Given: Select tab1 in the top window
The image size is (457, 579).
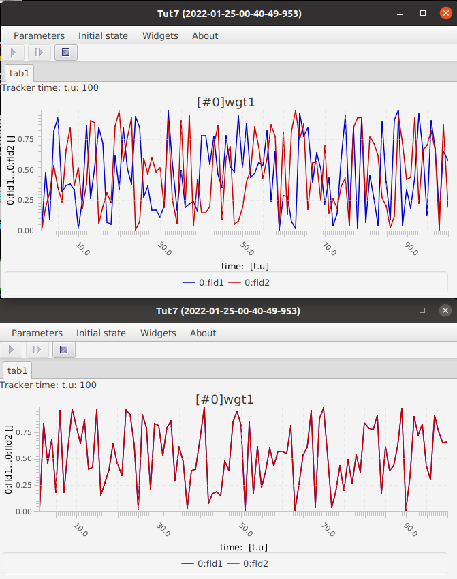Looking at the screenshot, I should [19, 73].
